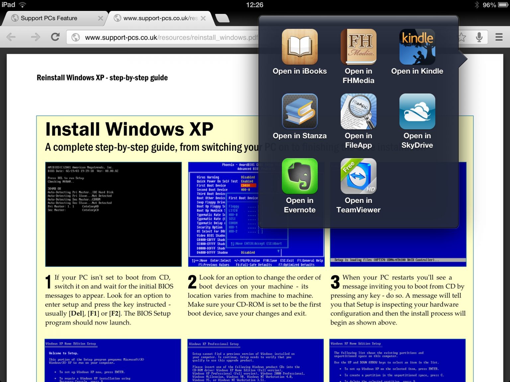Open a new browser tab
510x382 pixels.
(222, 18)
